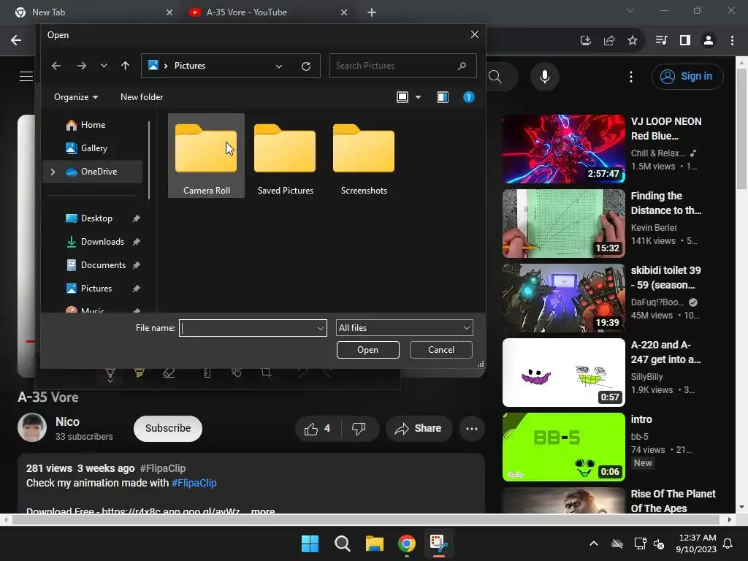Open more actions ellipsis under video
Image resolution: width=748 pixels, height=561 pixels.
tap(472, 428)
